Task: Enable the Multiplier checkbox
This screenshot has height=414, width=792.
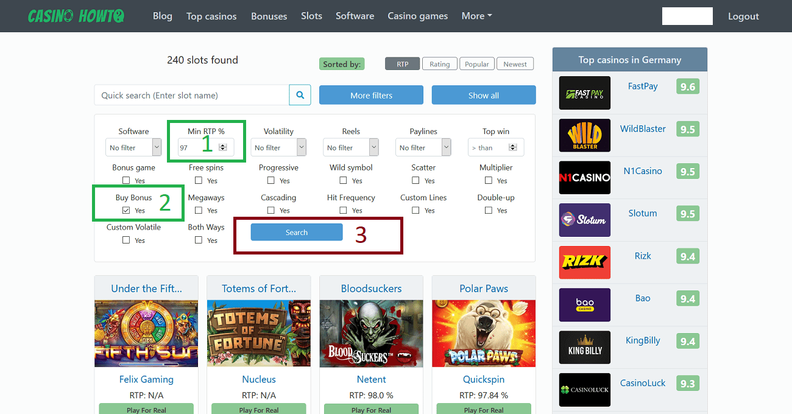Action: pyautogui.click(x=489, y=180)
